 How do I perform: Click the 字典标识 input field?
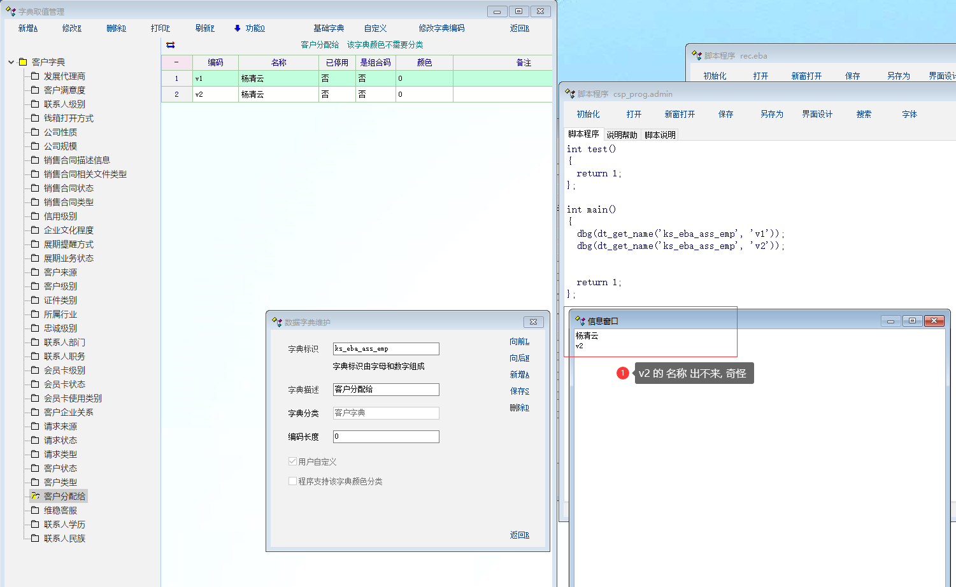coord(385,349)
